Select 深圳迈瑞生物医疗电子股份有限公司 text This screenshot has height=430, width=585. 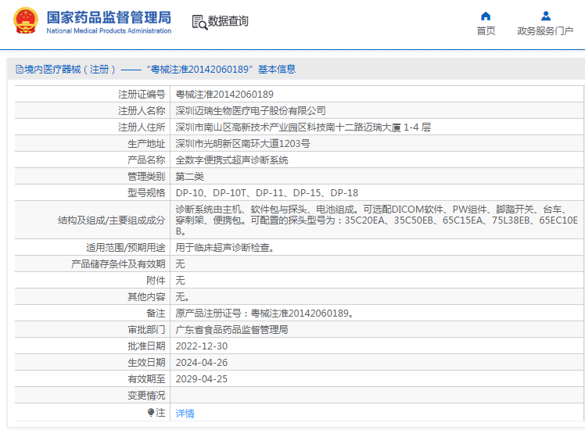(x=251, y=111)
